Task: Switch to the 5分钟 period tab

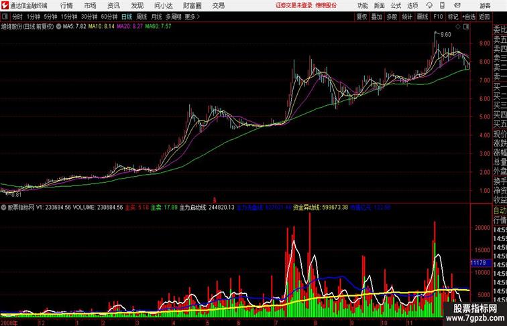Action: 50,17
